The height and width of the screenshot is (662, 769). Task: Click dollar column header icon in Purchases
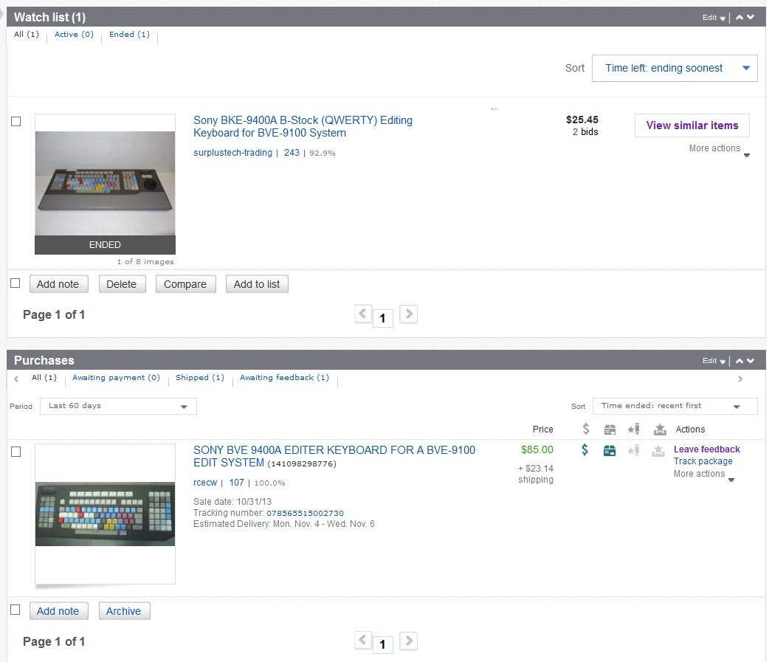[585, 429]
